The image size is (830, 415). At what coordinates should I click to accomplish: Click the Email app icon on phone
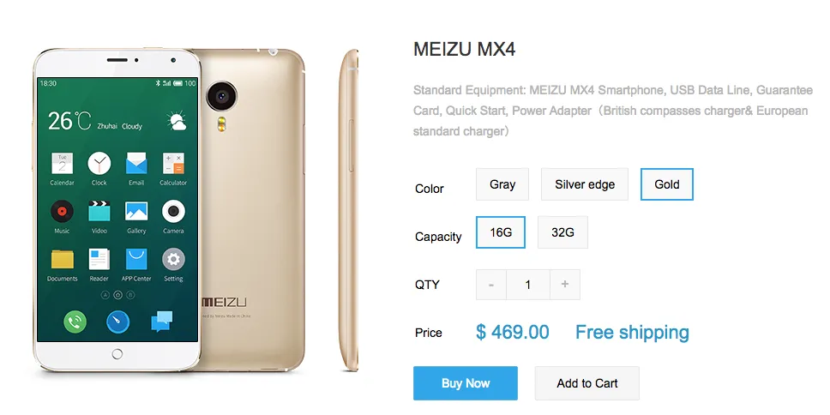click(x=136, y=164)
